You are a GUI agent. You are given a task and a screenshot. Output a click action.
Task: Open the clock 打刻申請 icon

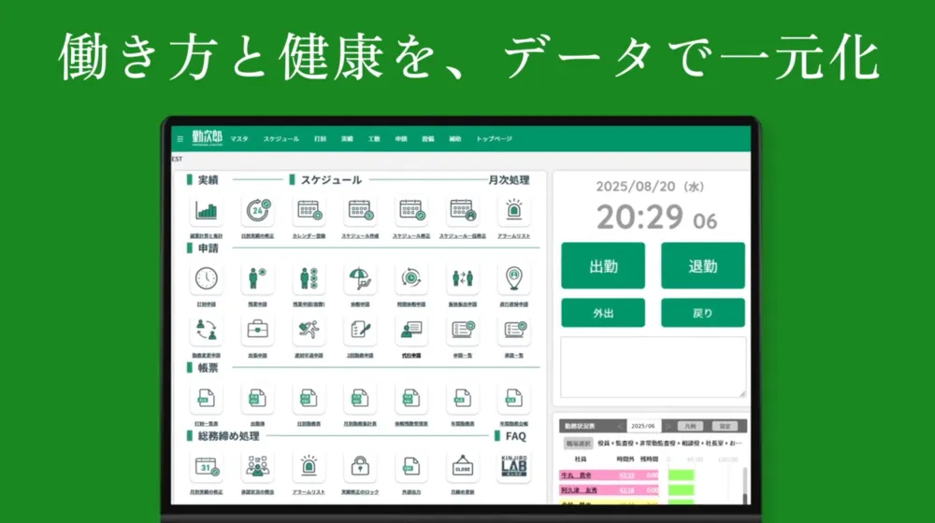click(x=207, y=278)
